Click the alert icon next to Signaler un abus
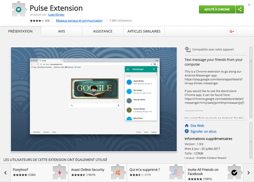The image size is (254, 182). click(187, 131)
